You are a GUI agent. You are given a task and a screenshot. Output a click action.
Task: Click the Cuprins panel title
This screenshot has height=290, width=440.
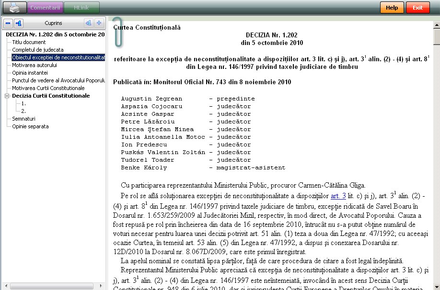click(53, 23)
